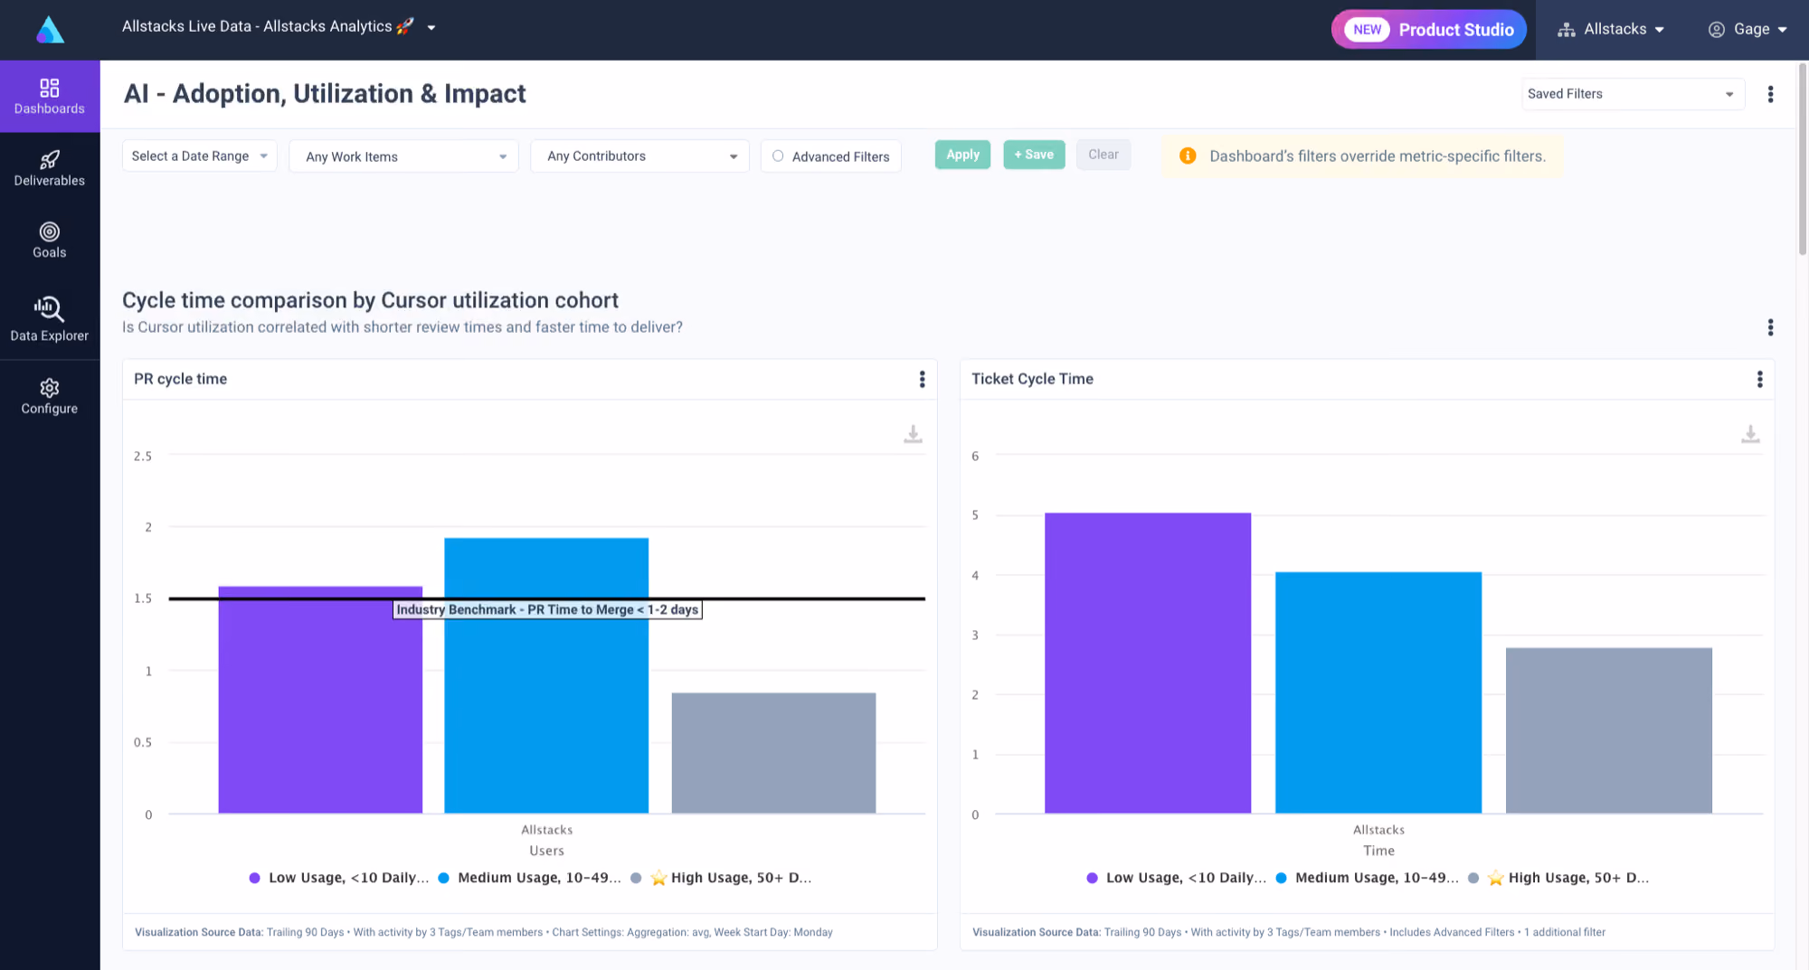
Task: Open dashboard options kebab menu beside Saved Filters
Action: click(x=1770, y=94)
